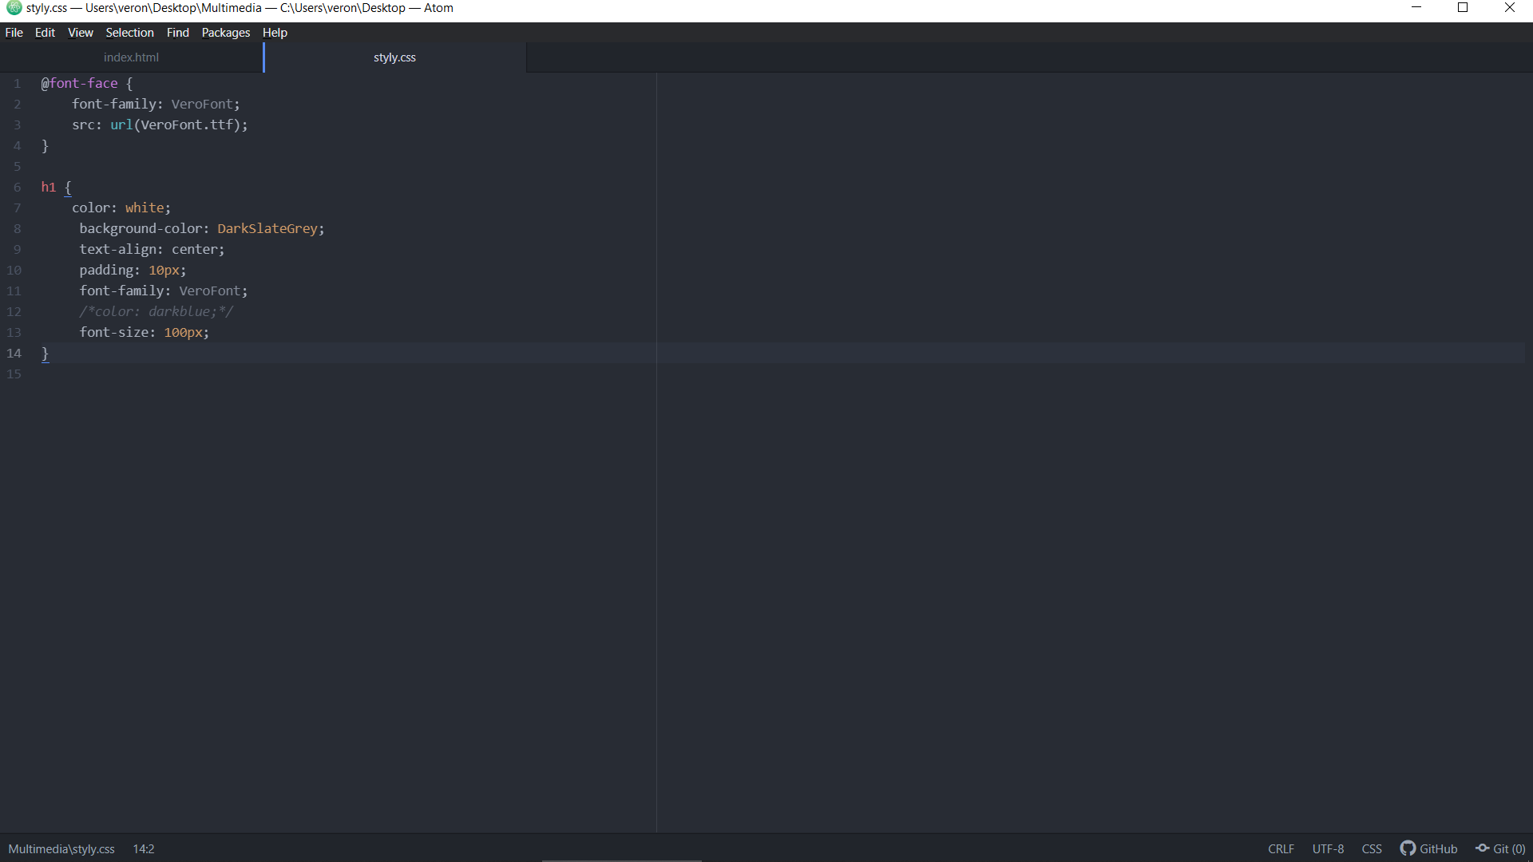Click the Multimedia\styly.css path in status bar
This screenshot has height=862, width=1533.
pos(61,849)
